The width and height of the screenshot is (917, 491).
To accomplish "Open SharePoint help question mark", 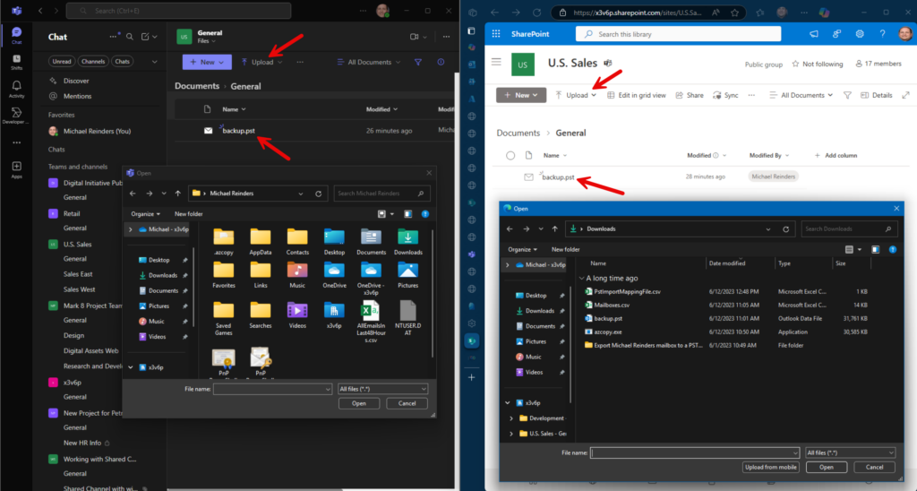I will 882,34.
